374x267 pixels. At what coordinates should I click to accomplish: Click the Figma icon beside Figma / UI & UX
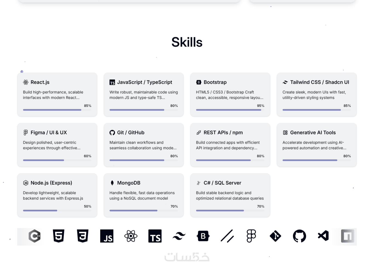[26, 133]
